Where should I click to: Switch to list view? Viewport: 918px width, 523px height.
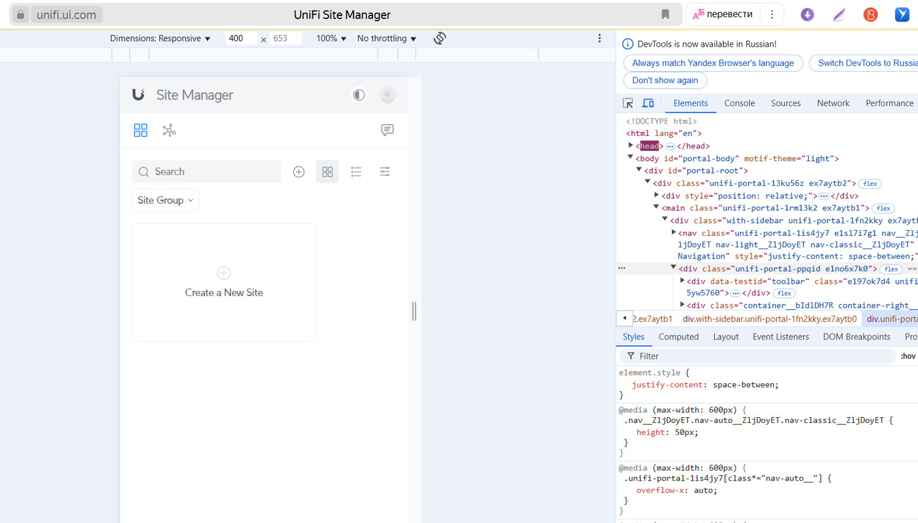coord(356,172)
